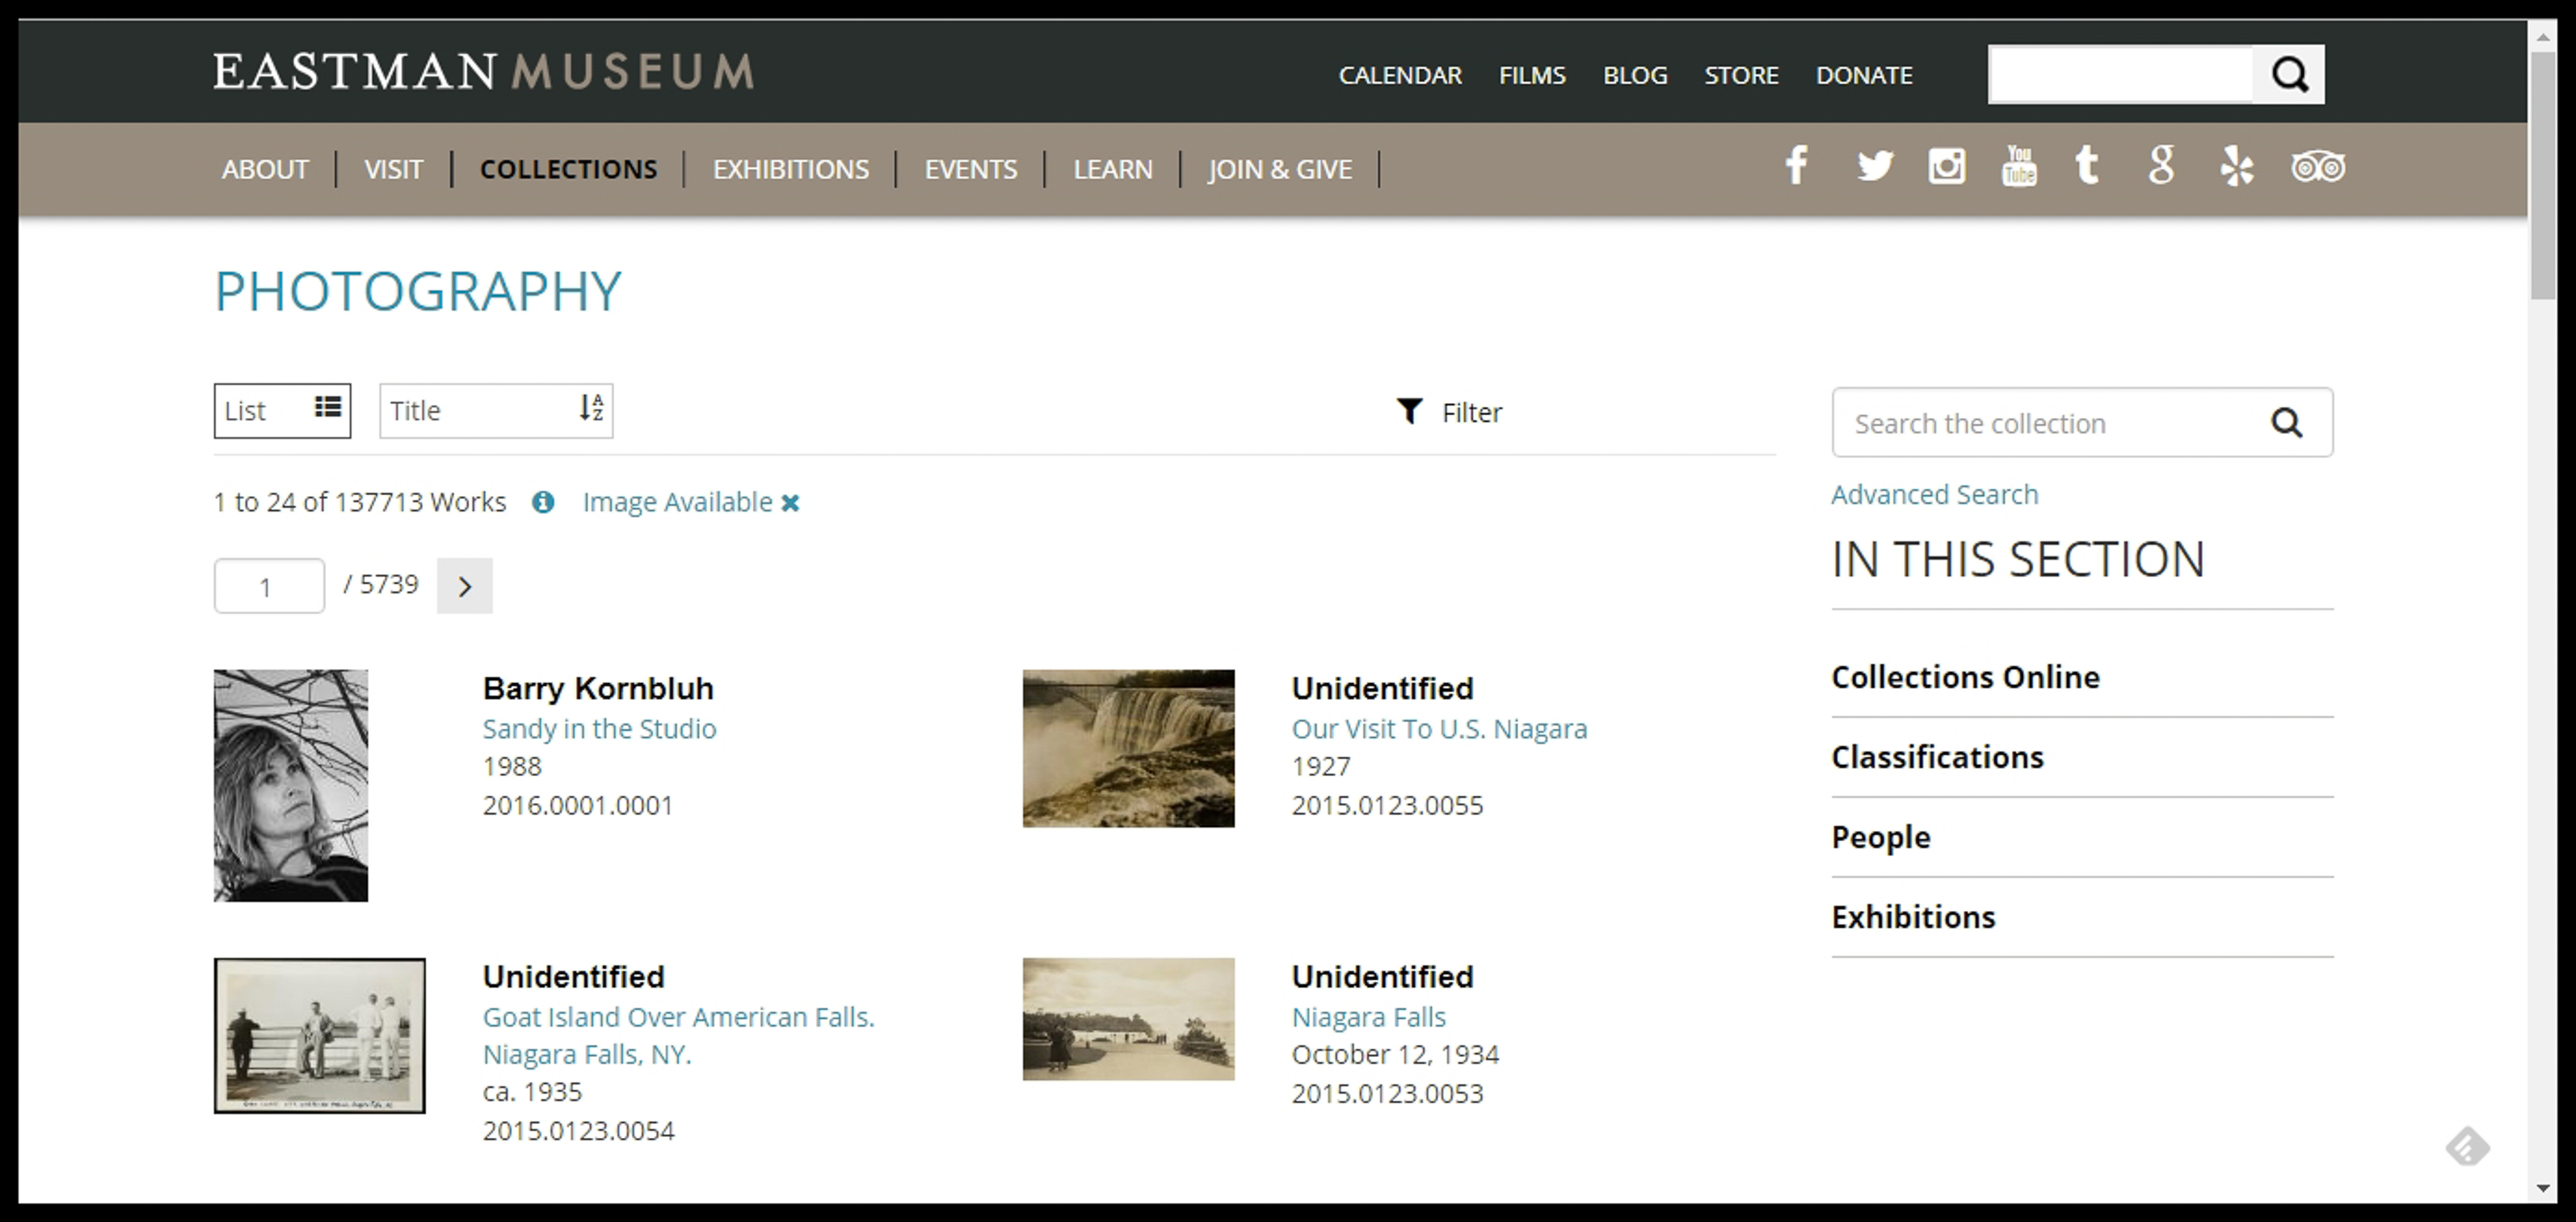The height and width of the screenshot is (1222, 2576).
Task: Click the Twitter bird icon
Action: (1874, 166)
